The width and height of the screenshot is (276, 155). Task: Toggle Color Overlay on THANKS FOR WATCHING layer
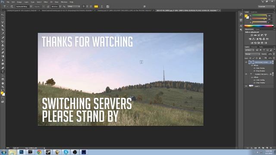click(x=254, y=80)
